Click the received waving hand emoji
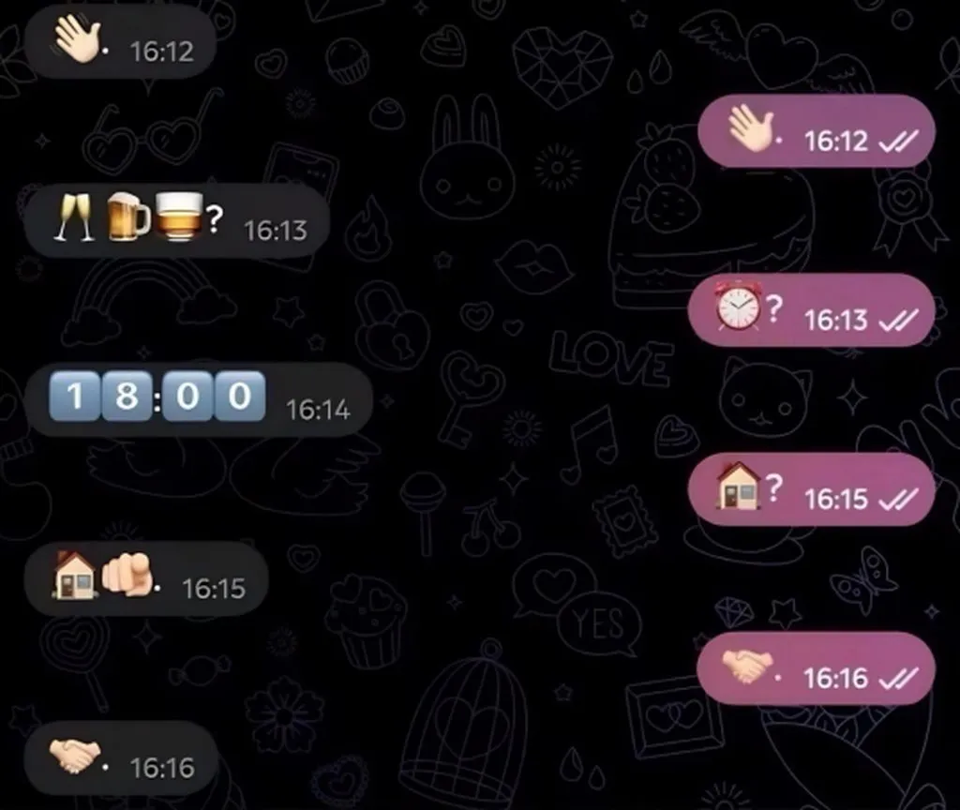The height and width of the screenshot is (810, 960). [76, 39]
